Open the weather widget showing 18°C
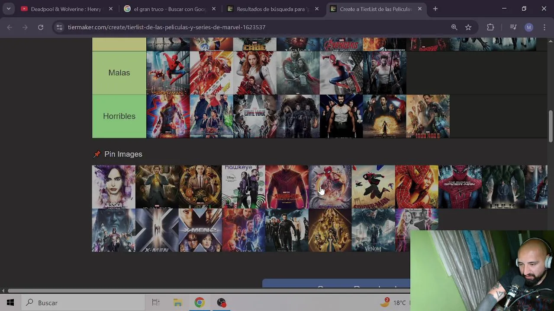 [393, 303]
